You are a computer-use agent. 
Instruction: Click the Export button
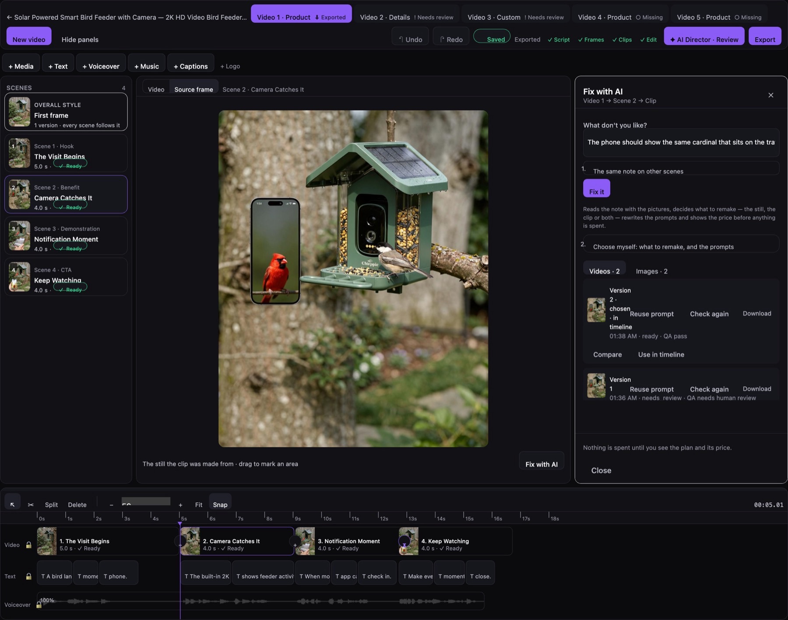(x=765, y=36)
